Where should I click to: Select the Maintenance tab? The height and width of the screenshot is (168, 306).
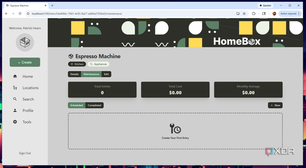(x=91, y=74)
